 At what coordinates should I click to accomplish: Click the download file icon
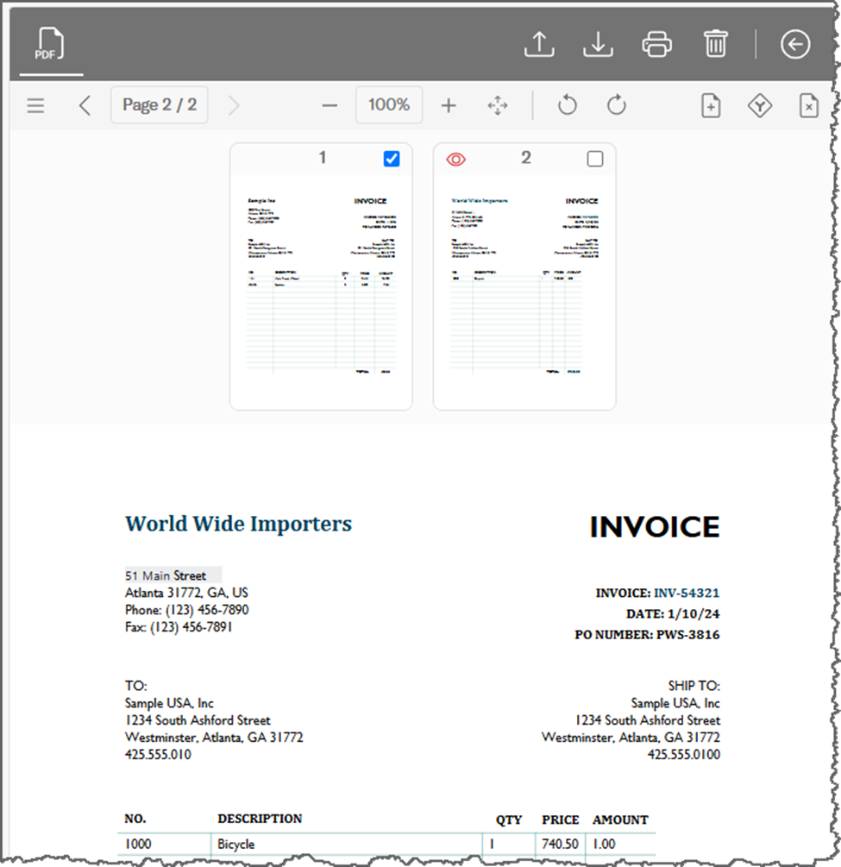tap(599, 44)
